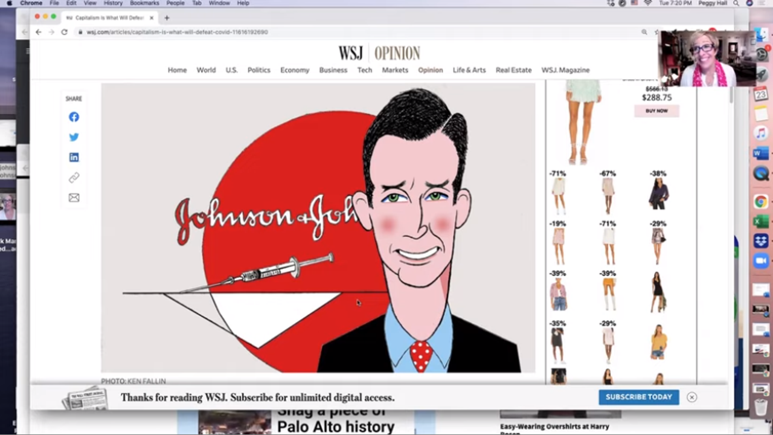Copy article link icon
The height and width of the screenshot is (435, 773).
[74, 178]
